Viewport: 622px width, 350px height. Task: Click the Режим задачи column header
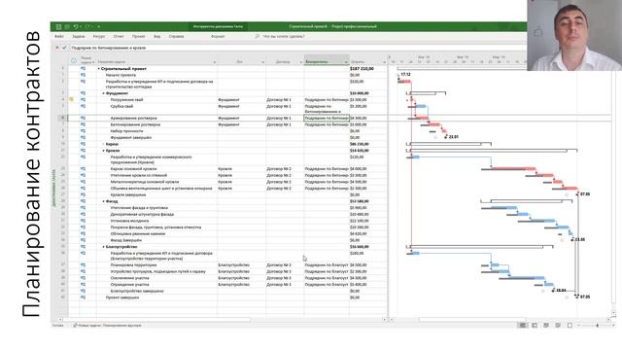87,60
